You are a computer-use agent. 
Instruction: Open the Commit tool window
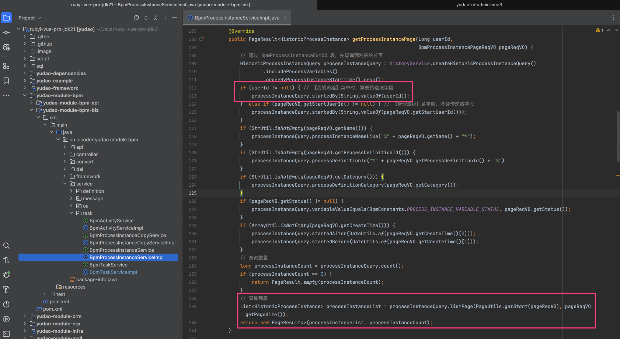pyautogui.click(x=6, y=32)
